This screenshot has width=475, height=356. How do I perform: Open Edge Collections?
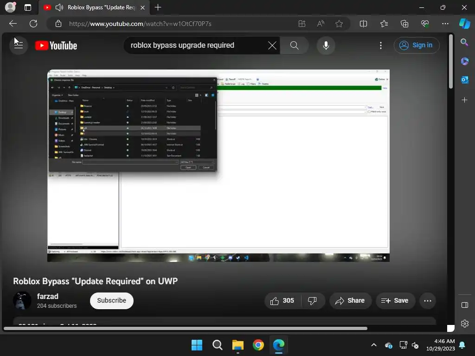404,24
